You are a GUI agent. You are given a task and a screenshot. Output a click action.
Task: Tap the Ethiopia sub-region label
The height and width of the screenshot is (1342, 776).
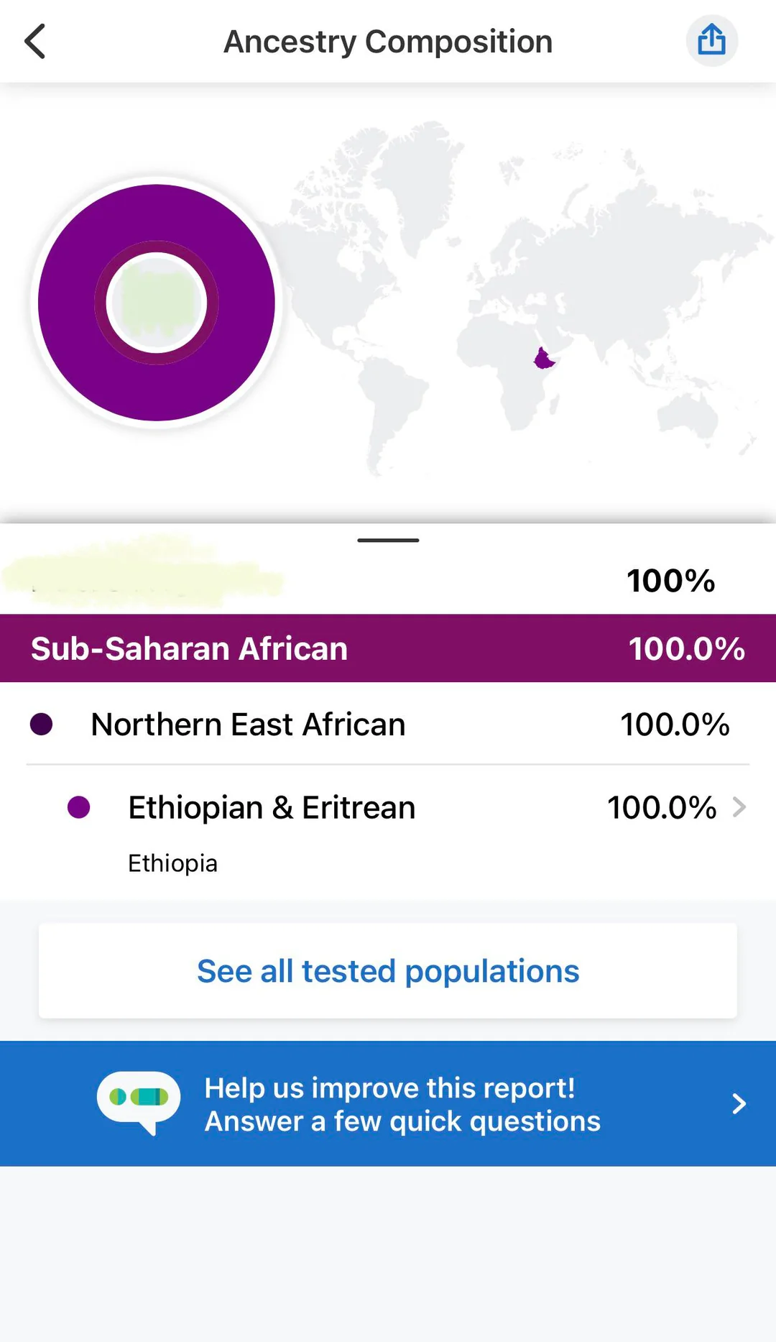pyautogui.click(x=172, y=863)
